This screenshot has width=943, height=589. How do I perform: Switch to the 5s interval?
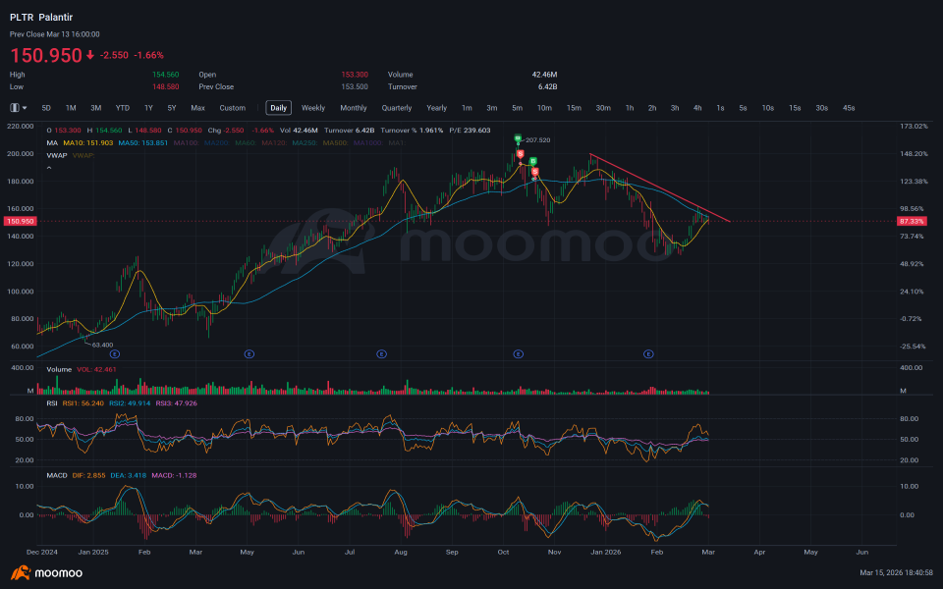(x=744, y=108)
